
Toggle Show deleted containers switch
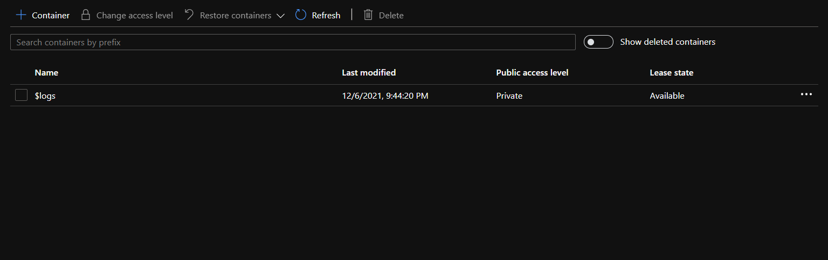click(598, 42)
